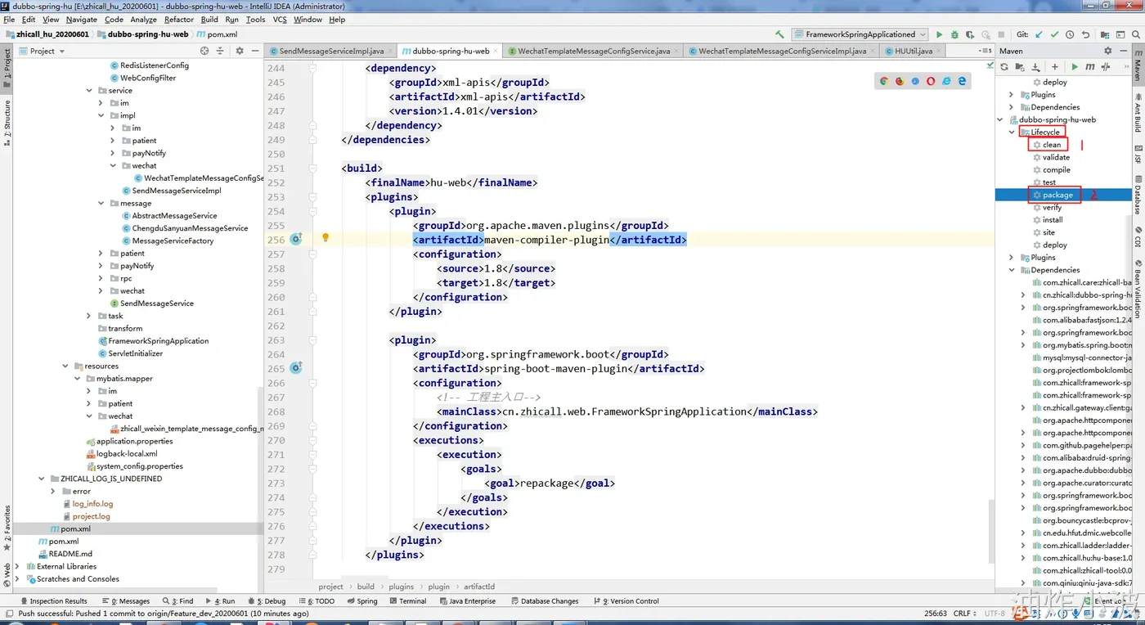Collapse the resources folder
Viewport: 1145px width, 625px height.
pyautogui.click(x=65, y=366)
